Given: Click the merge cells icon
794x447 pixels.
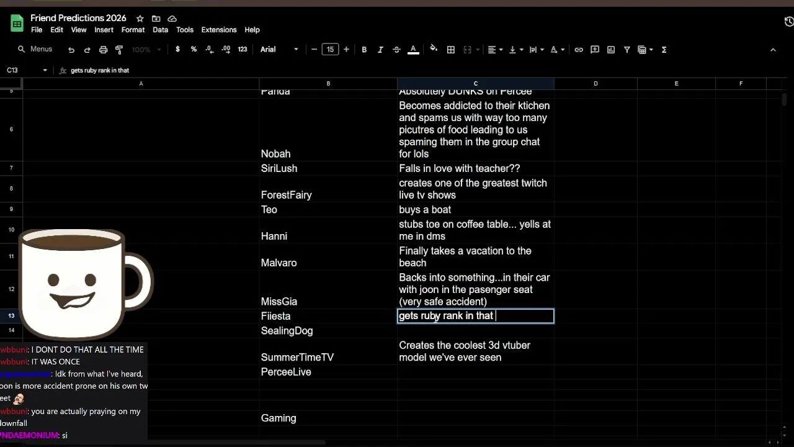Looking at the screenshot, I should [468, 50].
